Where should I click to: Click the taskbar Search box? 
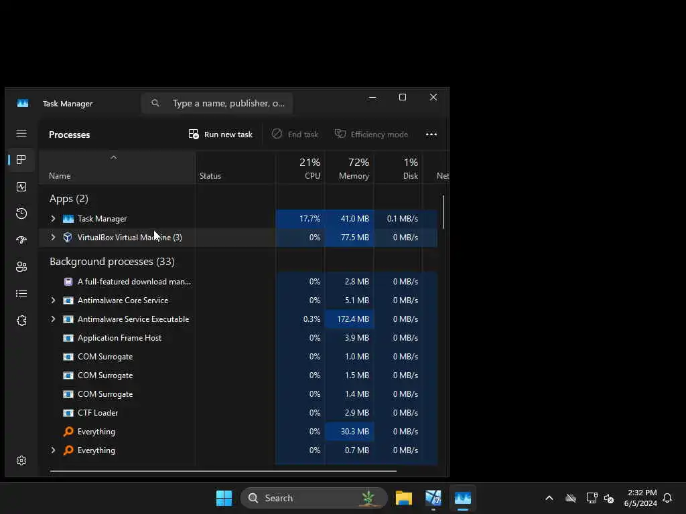tap(314, 498)
